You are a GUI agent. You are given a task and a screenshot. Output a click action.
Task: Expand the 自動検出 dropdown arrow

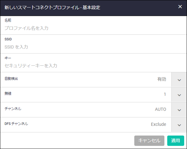coord(179,80)
